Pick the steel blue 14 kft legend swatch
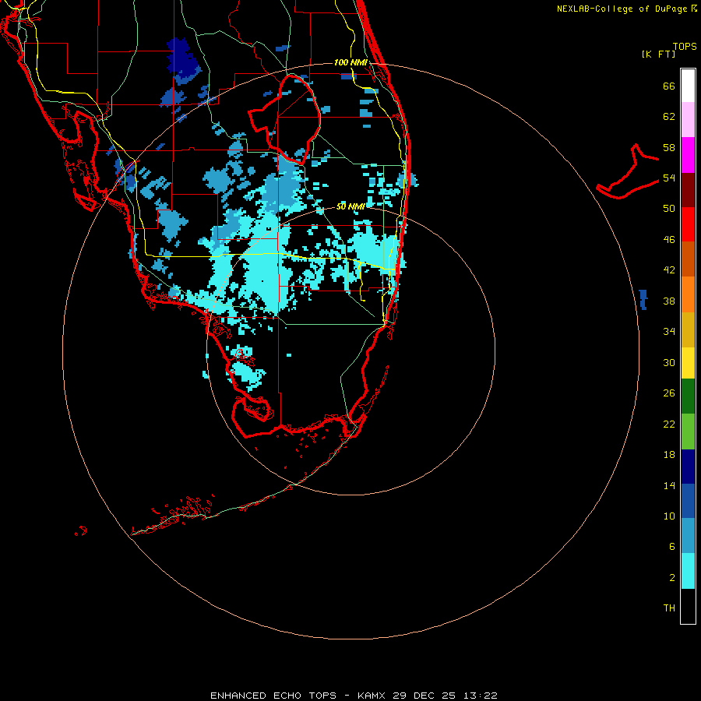The width and height of the screenshot is (701, 701). 688,536
